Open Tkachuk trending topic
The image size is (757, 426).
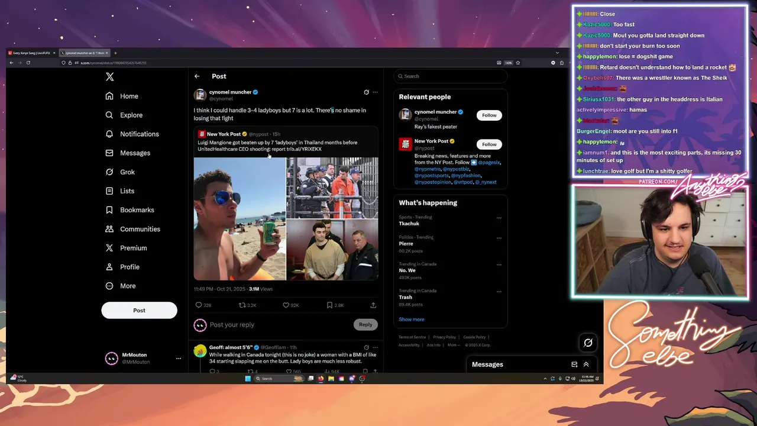pos(409,224)
